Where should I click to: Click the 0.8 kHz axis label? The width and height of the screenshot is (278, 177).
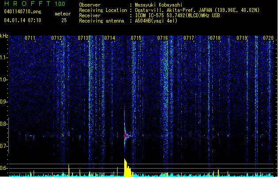[4, 124]
